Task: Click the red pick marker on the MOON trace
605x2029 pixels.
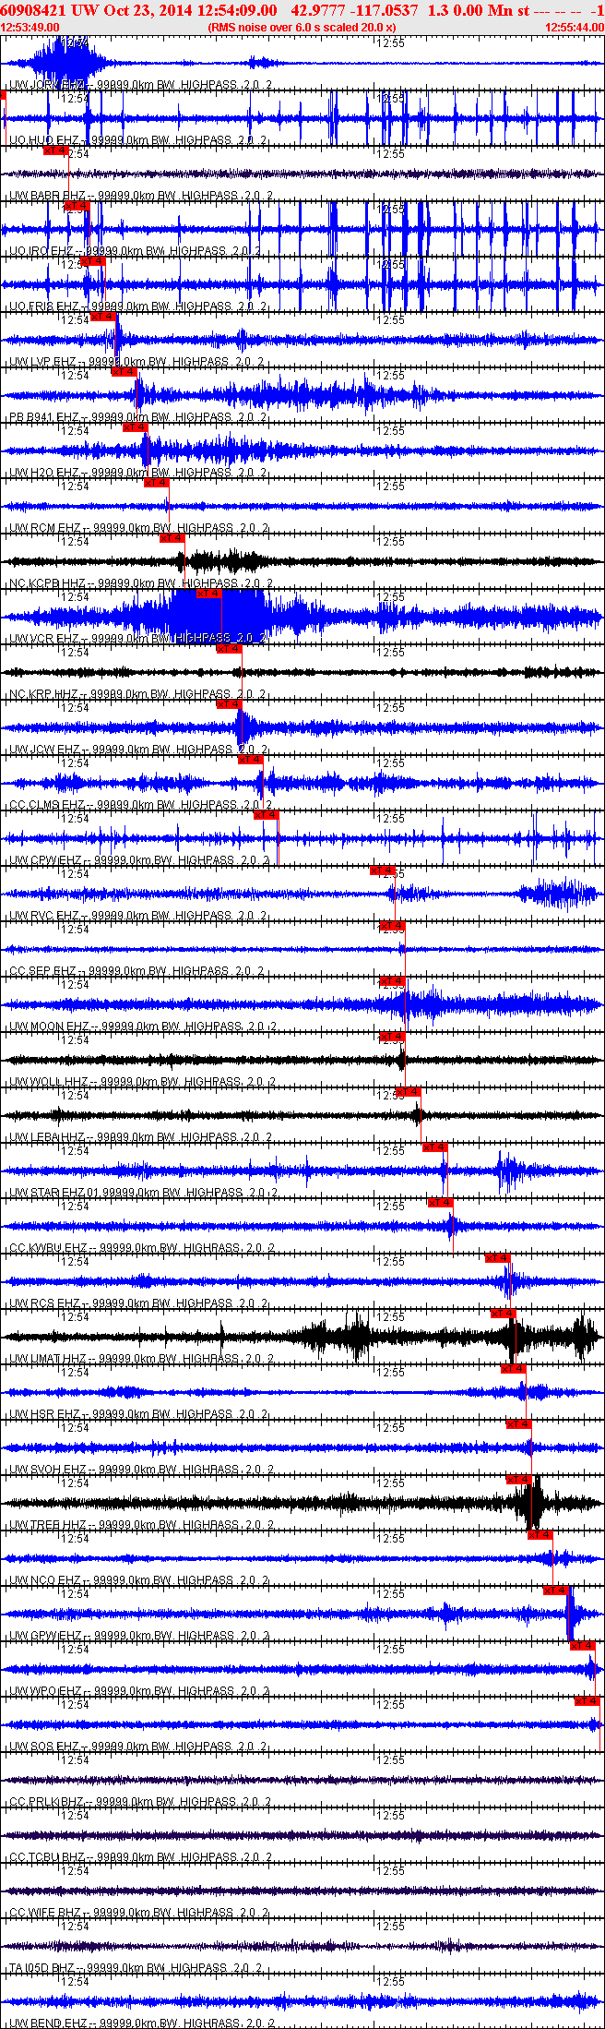Action: pos(392,981)
